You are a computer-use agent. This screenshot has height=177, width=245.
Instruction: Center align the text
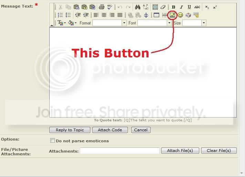point(104,15)
